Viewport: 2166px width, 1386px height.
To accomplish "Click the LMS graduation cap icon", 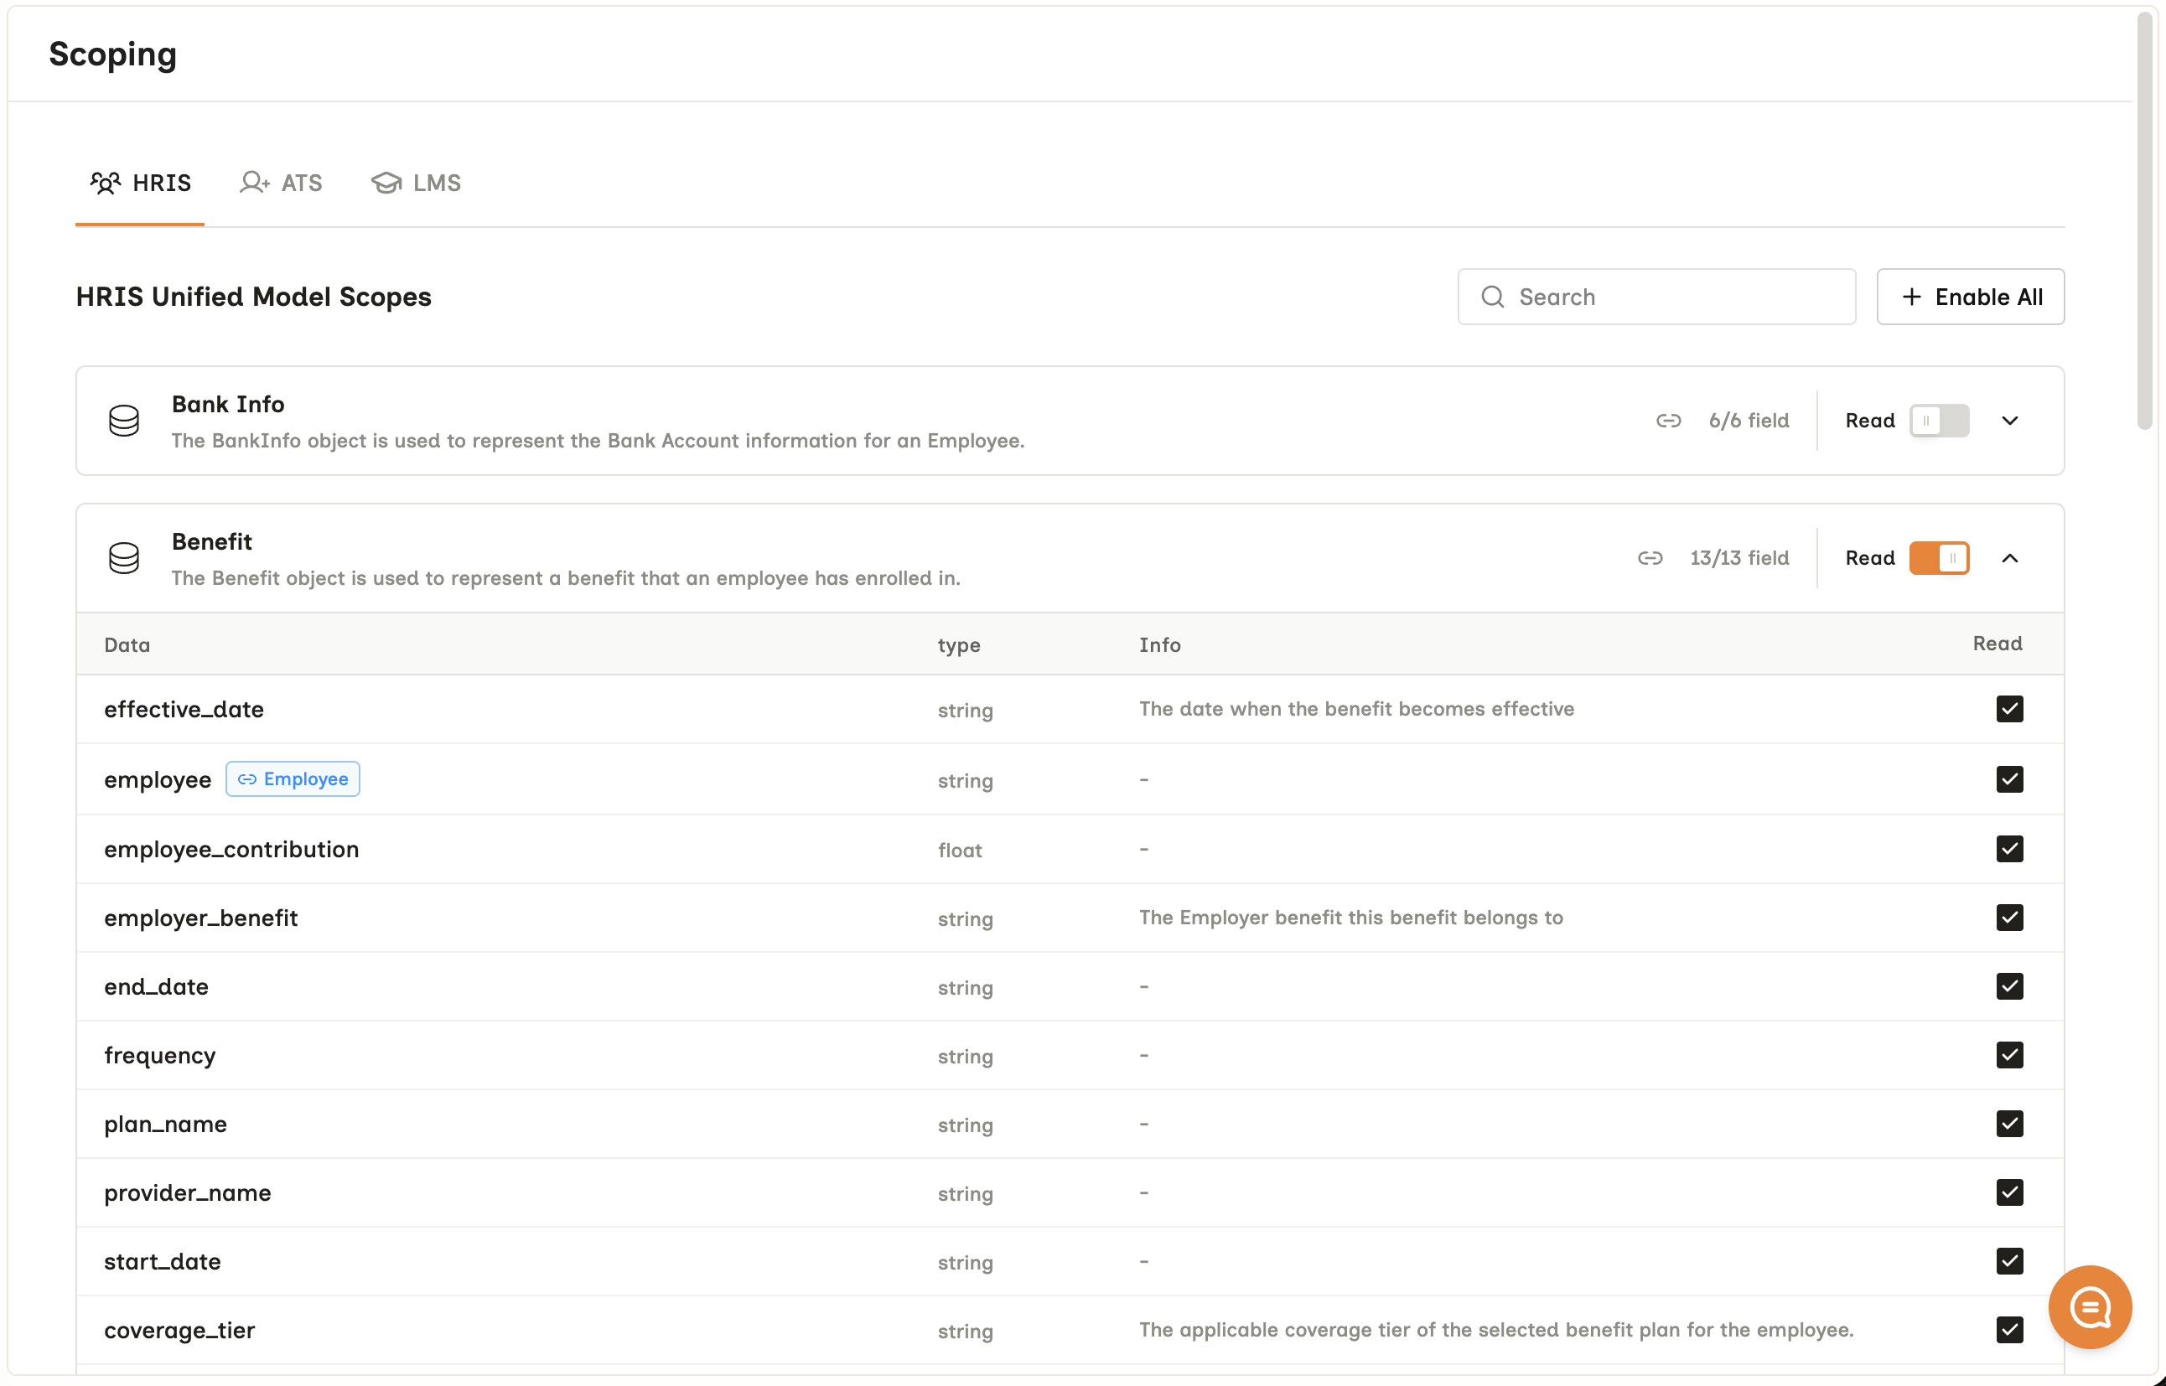I will coord(386,183).
